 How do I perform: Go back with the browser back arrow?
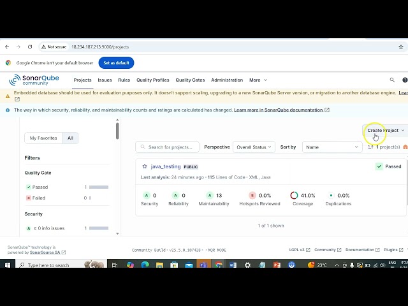[7, 47]
